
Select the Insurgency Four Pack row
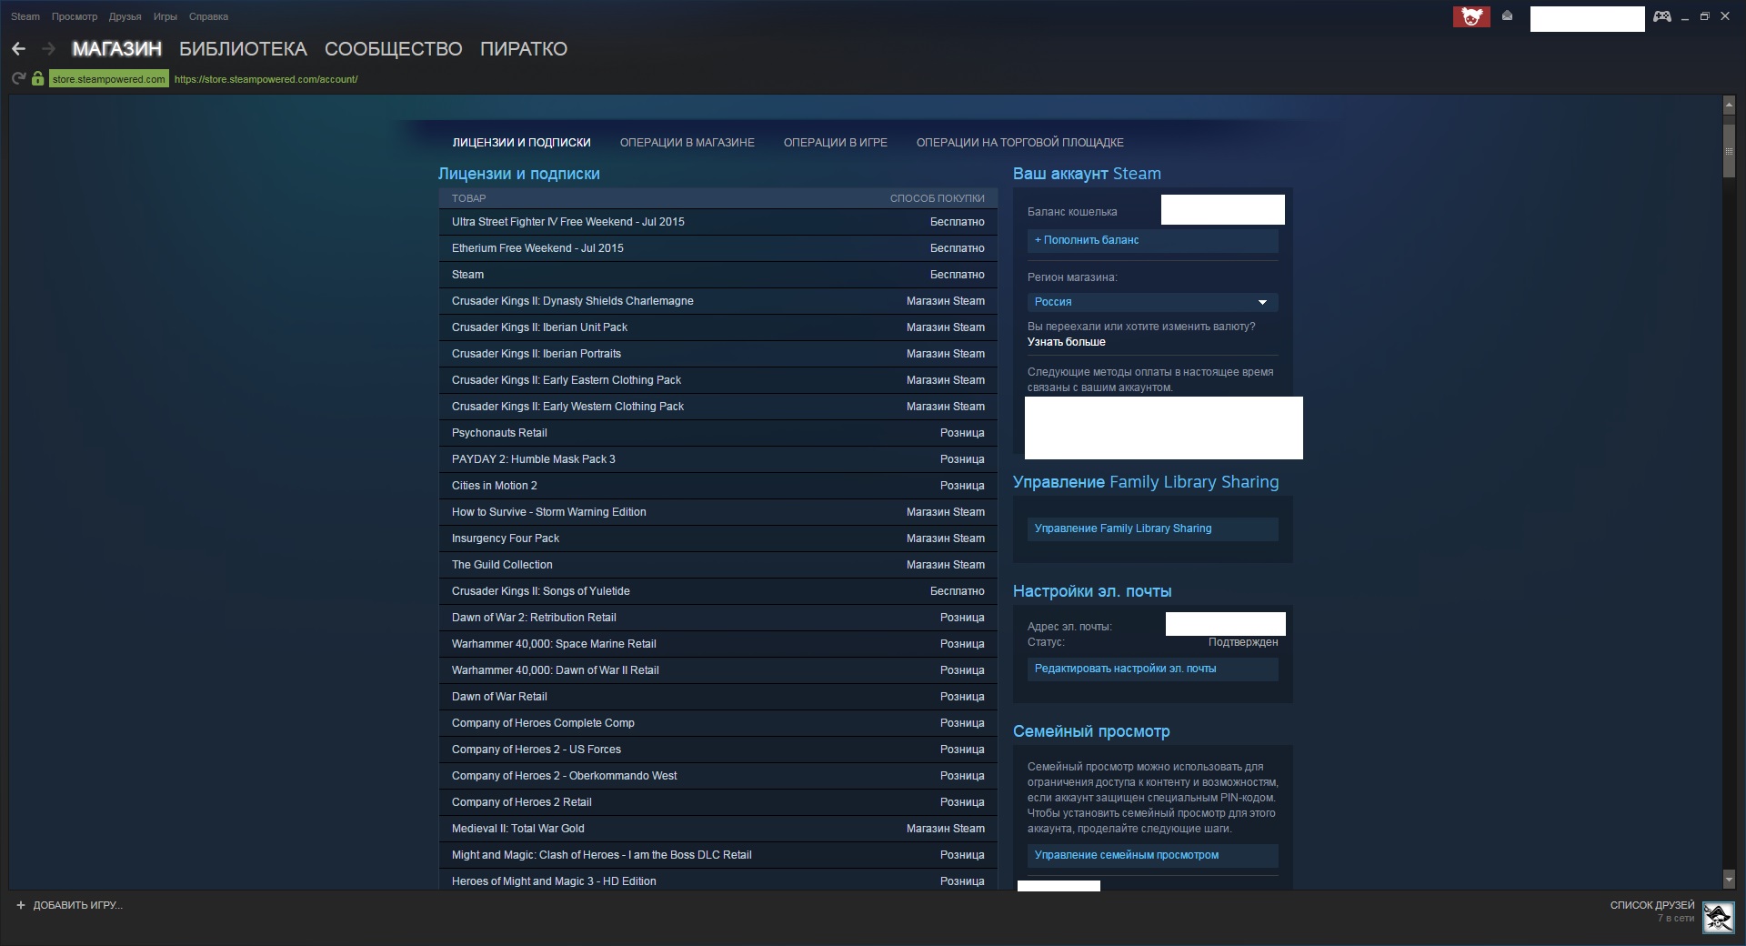coord(718,538)
